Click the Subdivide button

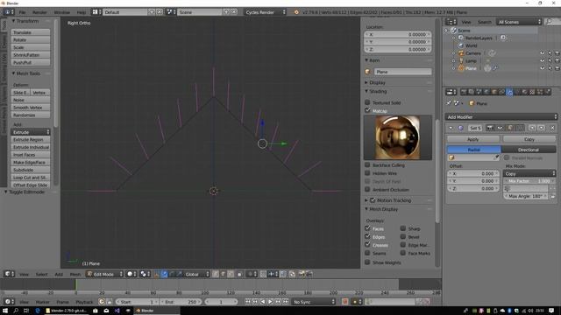click(31, 170)
